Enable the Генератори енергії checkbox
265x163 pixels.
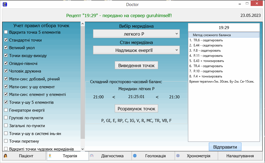[x=6, y=110]
